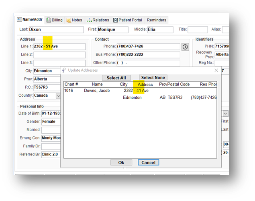Click the empty Family Dr field

click(x=51, y=146)
